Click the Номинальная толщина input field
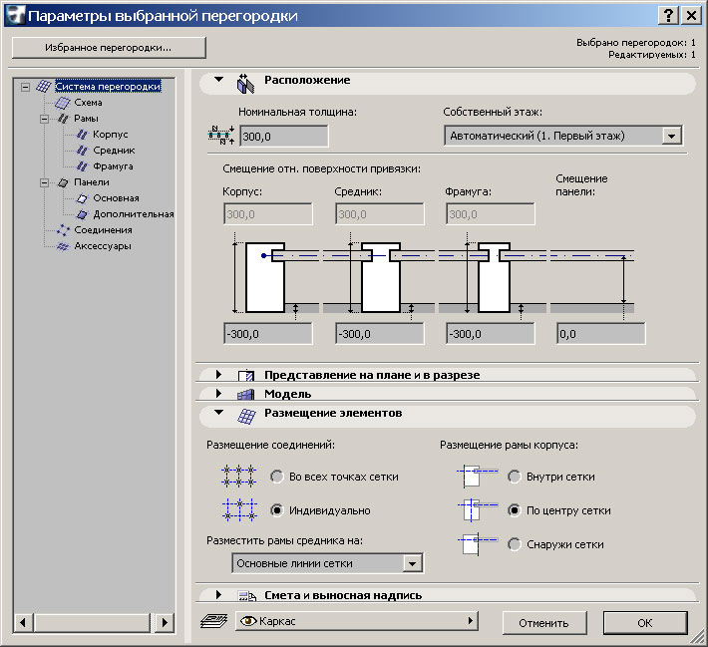The image size is (708, 647). pyautogui.click(x=283, y=137)
